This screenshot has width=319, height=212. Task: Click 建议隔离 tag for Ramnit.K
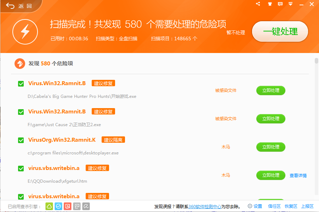pyautogui.click(x=113, y=140)
